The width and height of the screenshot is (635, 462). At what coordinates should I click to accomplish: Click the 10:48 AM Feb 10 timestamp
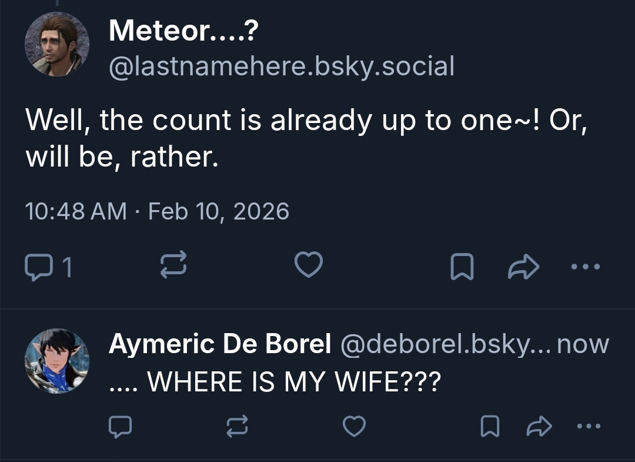pyautogui.click(x=158, y=211)
